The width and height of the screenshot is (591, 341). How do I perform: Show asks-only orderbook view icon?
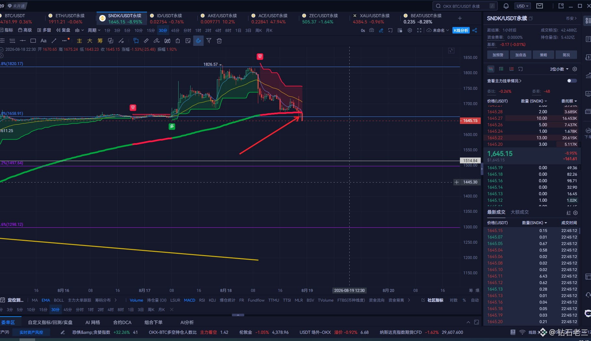click(x=512, y=69)
